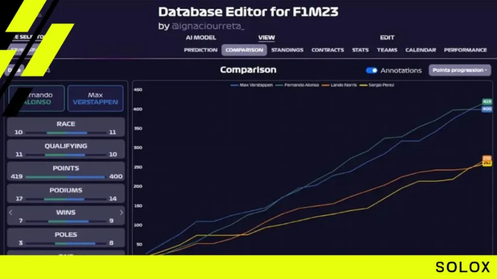
Task: Switch to the Standings tab
Action: coord(287,50)
